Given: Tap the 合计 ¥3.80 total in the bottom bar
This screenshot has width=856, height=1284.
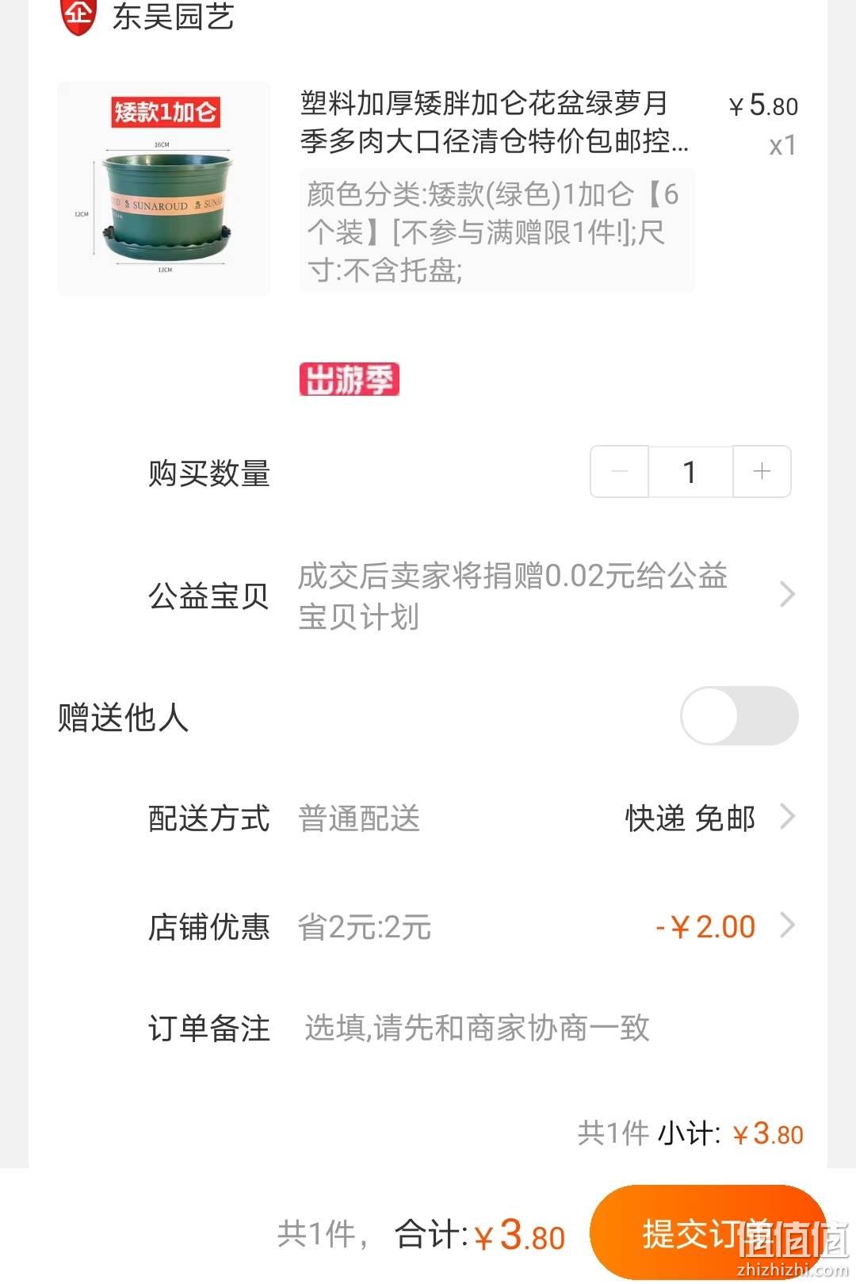Looking at the screenshot, I should 480,1236.
